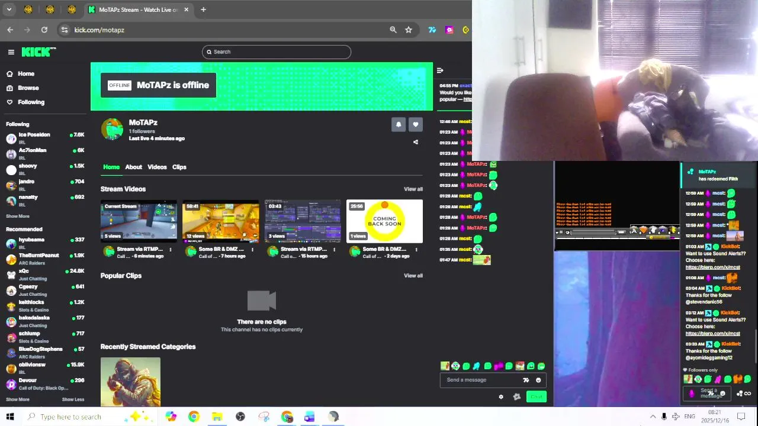Click the address bar URL kick.com/motapz
Viewport: 758px width, 426px height.
[99, 30]
